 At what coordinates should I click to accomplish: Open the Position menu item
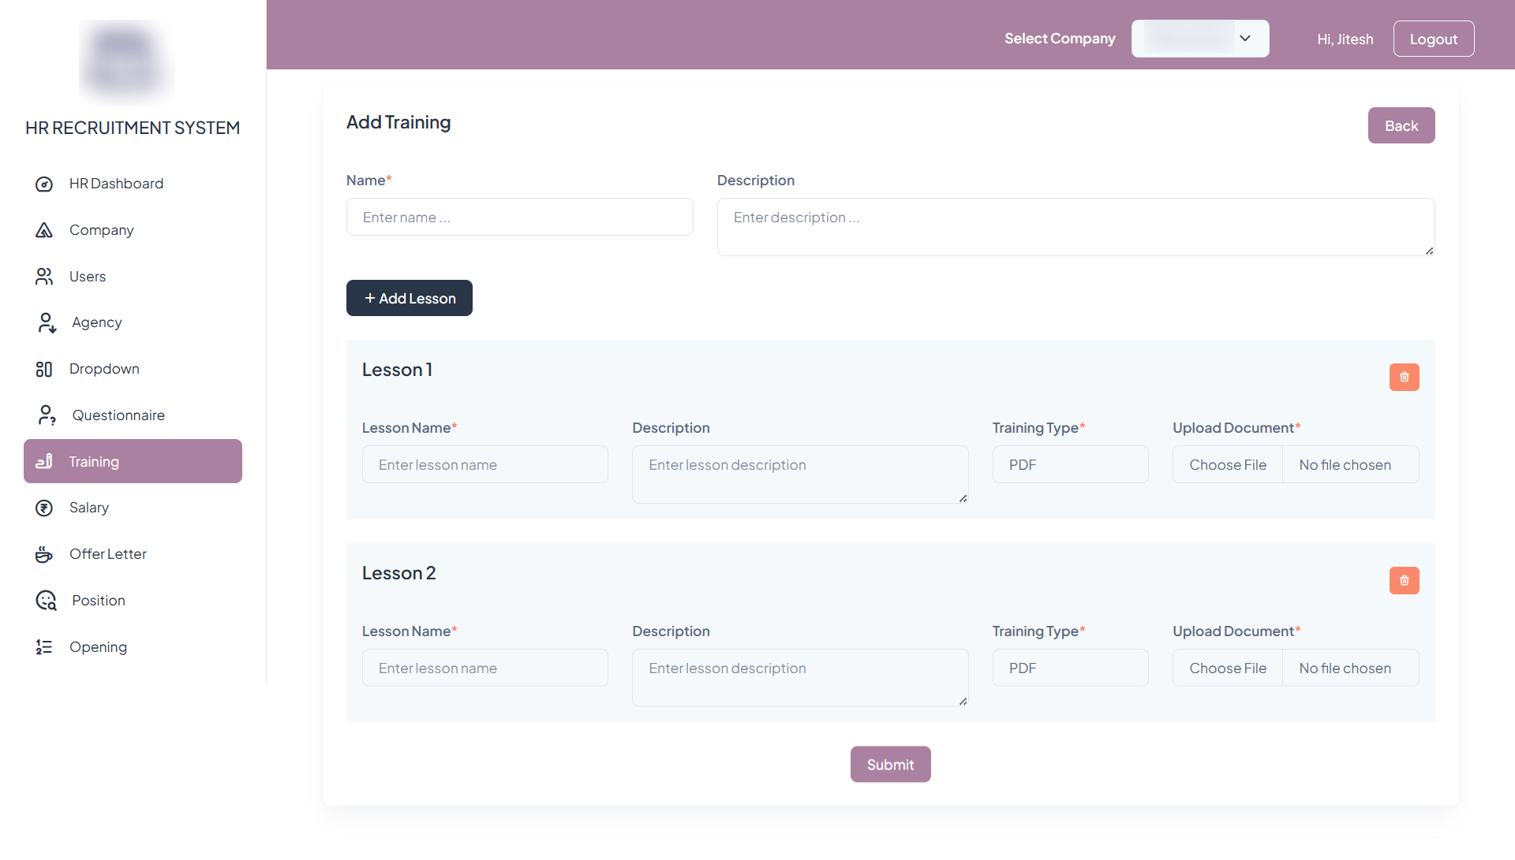[133, 601]
